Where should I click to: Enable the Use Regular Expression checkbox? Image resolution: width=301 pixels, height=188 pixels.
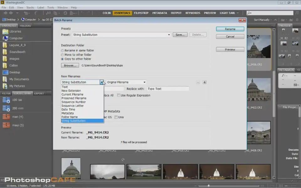click(119, 95)
